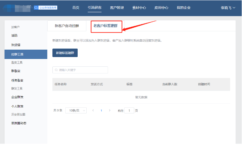This screenshot has height=146, width=242.
Task: Open 活码 in the left sidebar
Action: coord(14,35)
